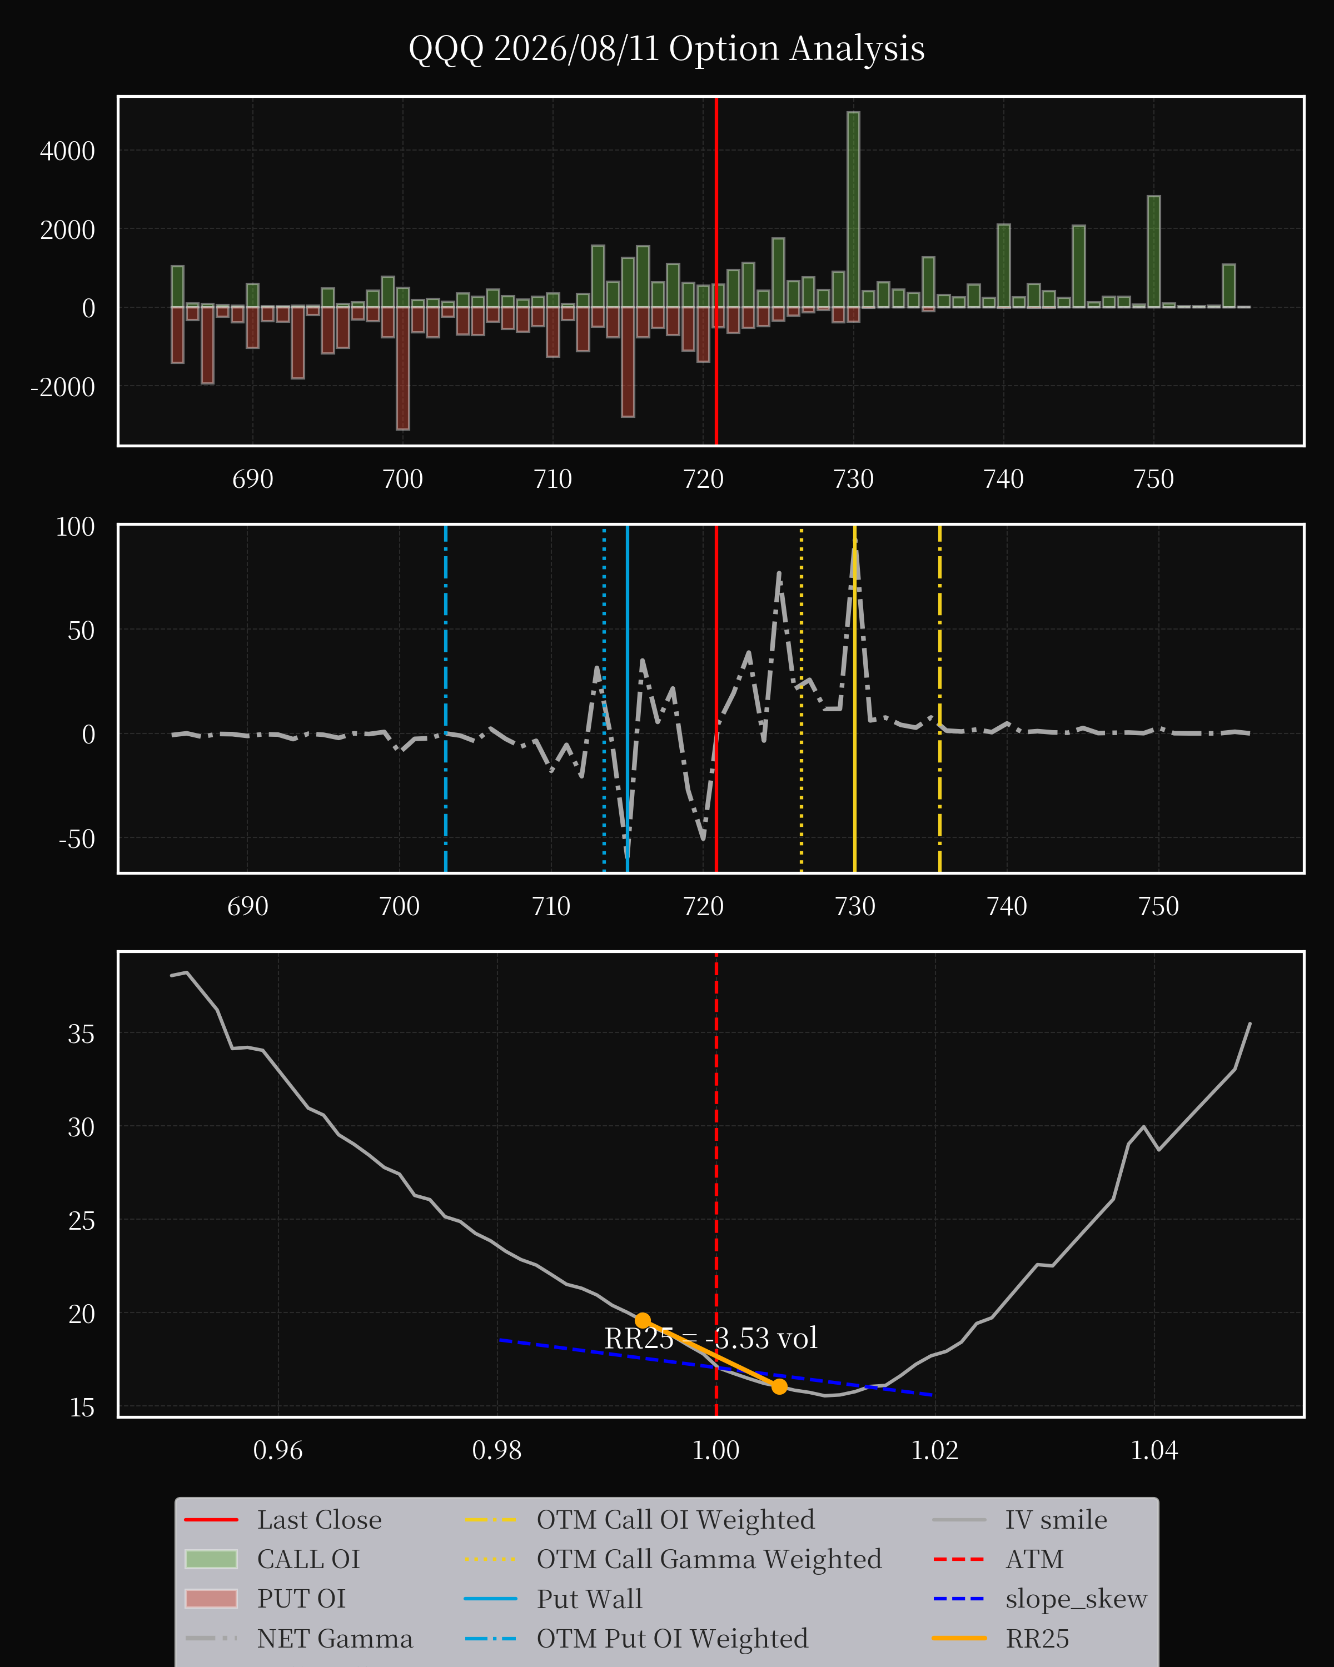Select the "Last Close" legend label
The image size is (1334, 1667).
(x=320, y=1519)
